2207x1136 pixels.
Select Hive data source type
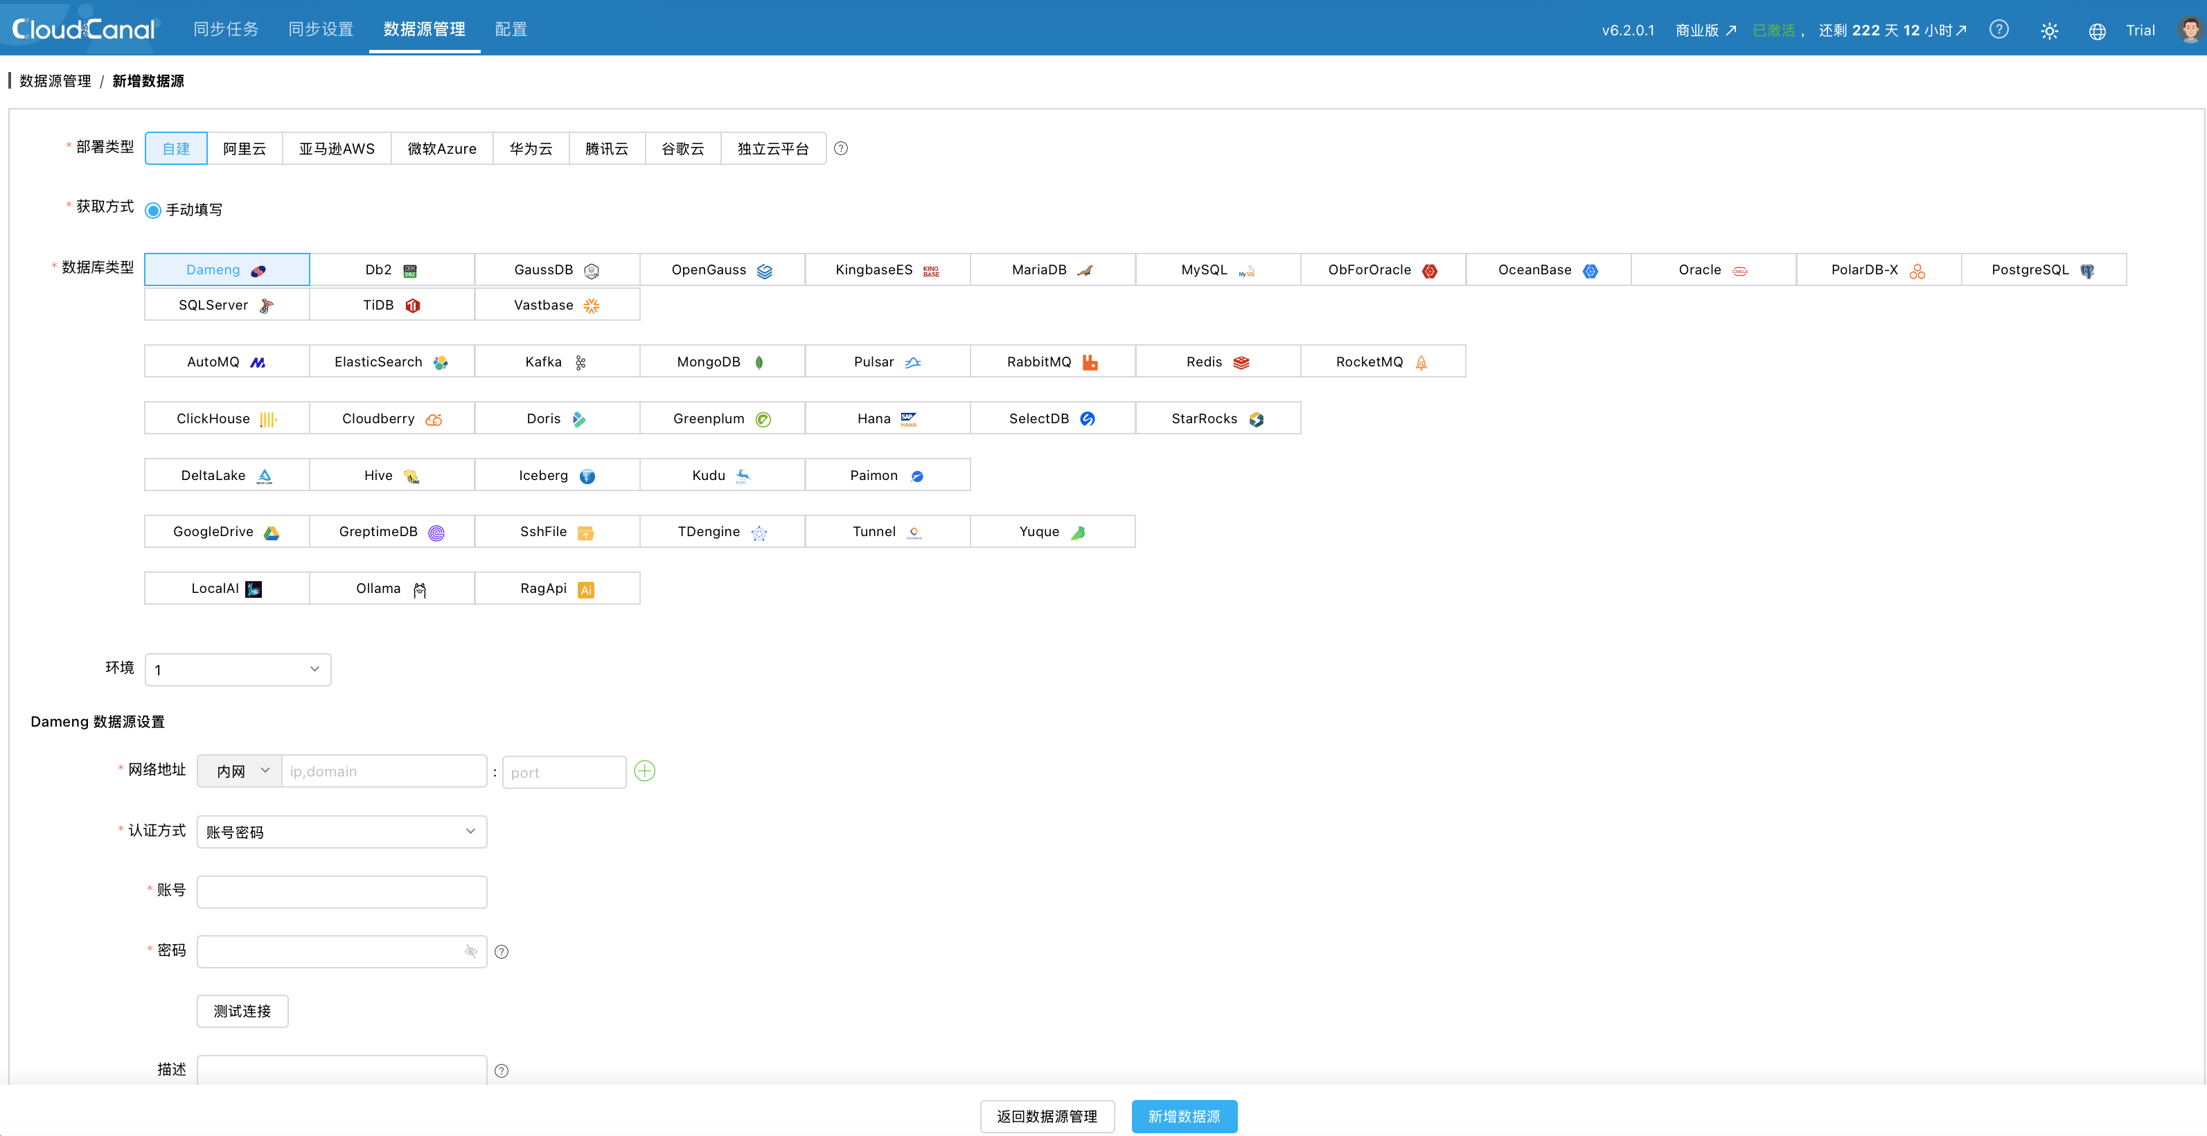coord(391,475)
